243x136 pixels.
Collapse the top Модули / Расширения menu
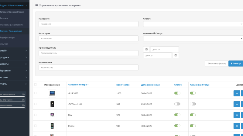coord(14,5)
